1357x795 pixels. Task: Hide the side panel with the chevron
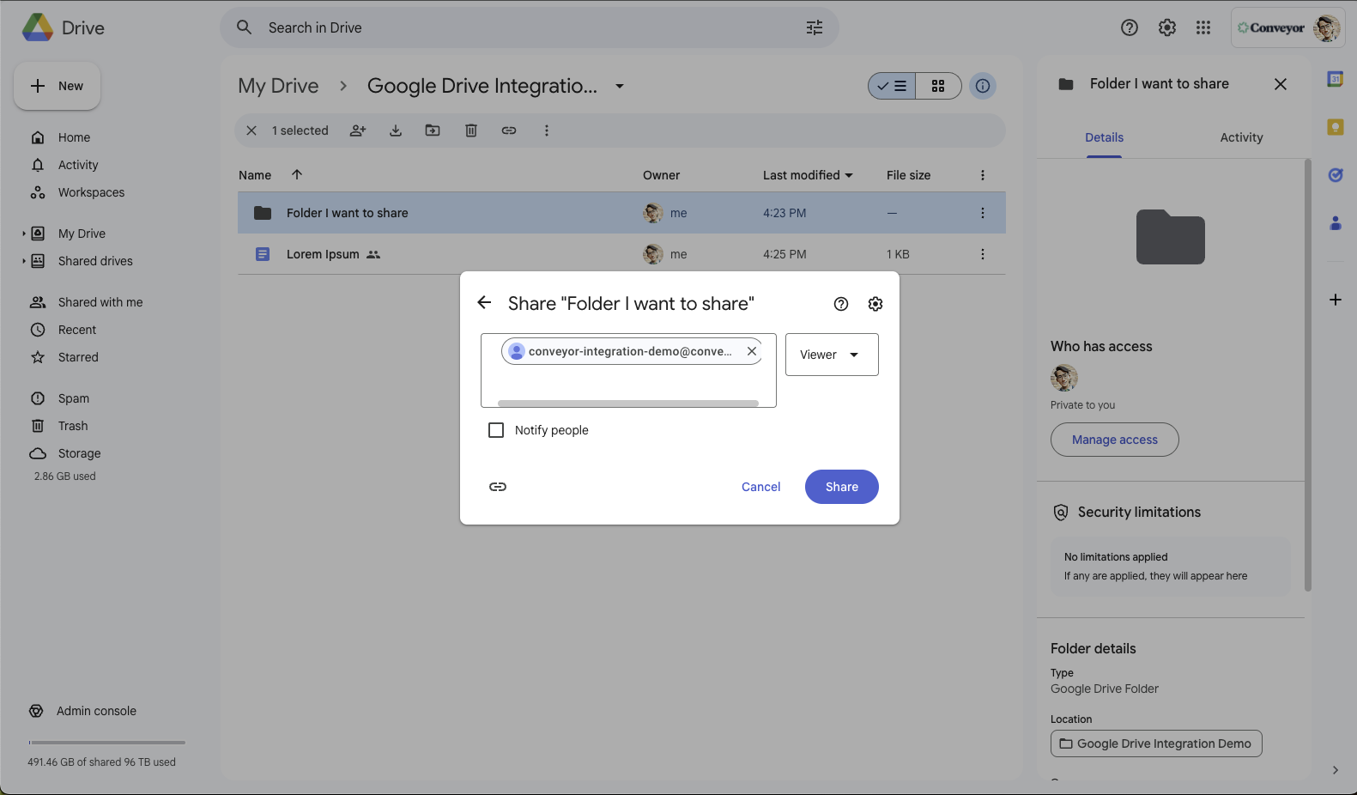click(x=1336, y=770)
